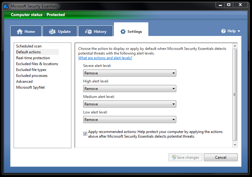Click the Microsoft Security Essentials title bar icon
The image size is (252, 177).
click(6, 6)
